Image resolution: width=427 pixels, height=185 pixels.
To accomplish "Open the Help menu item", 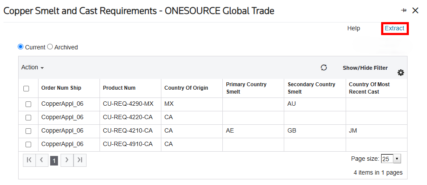I will pyautogui.click(x=353, y=28).
